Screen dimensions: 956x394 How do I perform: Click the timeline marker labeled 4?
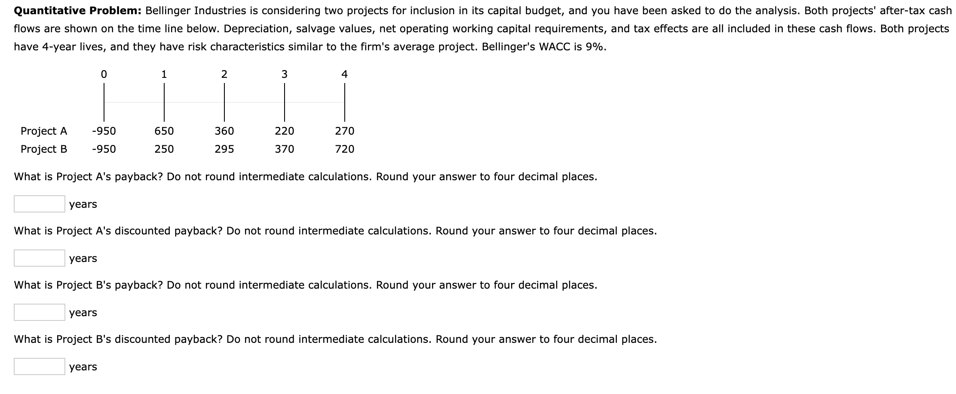coord(344,74)
